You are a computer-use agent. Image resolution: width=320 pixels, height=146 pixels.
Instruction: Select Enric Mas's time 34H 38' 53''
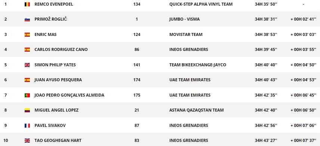coord(266,34)
